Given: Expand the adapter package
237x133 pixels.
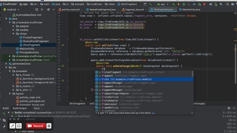Looking at the screenshot, I should (x=13, y=26).
